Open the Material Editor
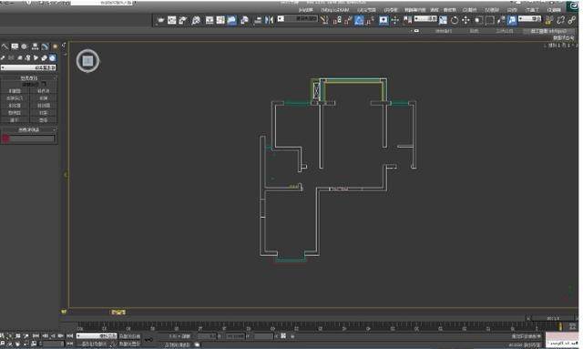The width and height of the screenshot is (583, 349). tap(196, 20)
